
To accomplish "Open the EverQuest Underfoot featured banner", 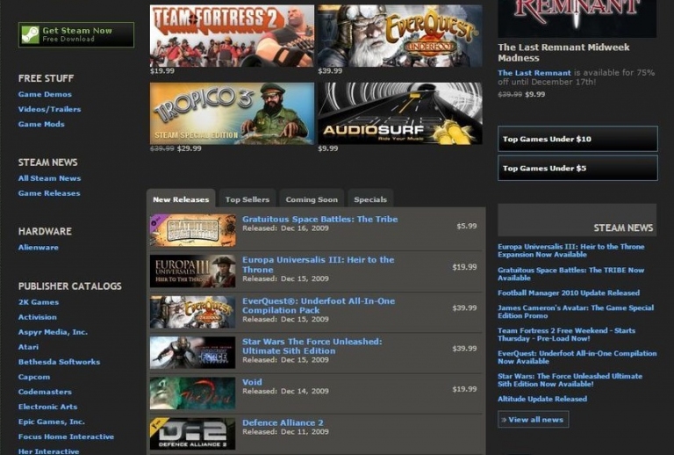I will pyautogui.click(x=400, y=36).
